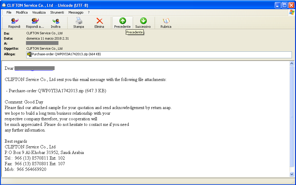This screenshot has height=185, width=296.
Task: Click the Oggetto subject text
Action: [x=44, y=48]
